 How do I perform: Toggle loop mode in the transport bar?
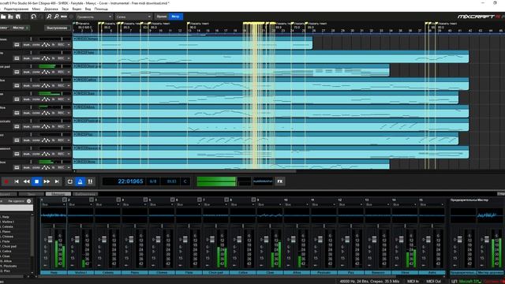pyautogui.click(x=70, y=181)
